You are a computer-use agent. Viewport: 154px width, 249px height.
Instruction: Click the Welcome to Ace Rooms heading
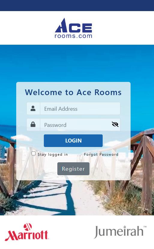pyautogui.click(x=73, y=92)
